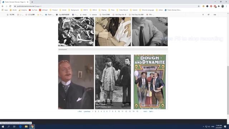The image size is (229, 129).
Task: Go to the « first pagination link
Action: (79, 111)
